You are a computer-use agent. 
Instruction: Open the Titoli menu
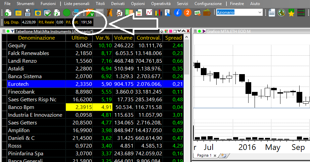pyautogui.click(x=100, y=4)
